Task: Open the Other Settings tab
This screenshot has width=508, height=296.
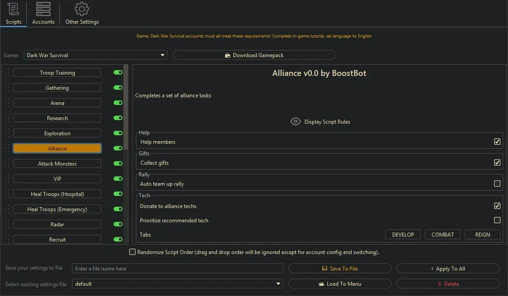Action: point(82,13)
